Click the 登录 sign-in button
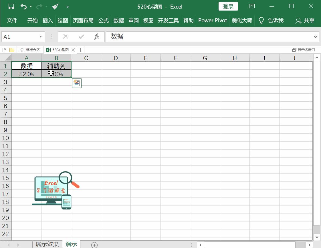321x248 pixels. pos(228,6)
